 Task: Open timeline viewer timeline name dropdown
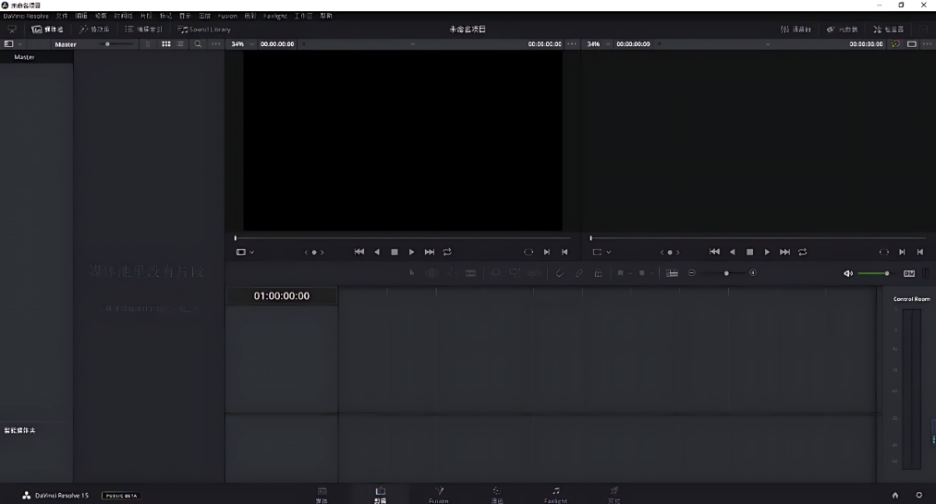point(768,44)
